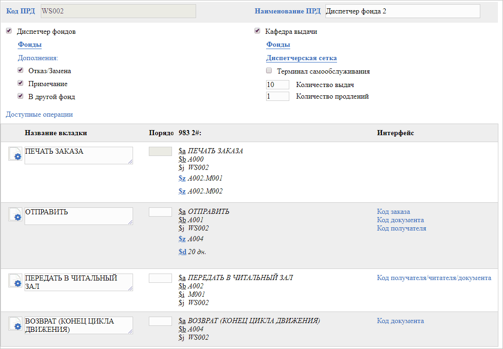
Task: Toggle the Отказ/Замена checkbox
Action: pyautogui.click(x=20, y=70)
